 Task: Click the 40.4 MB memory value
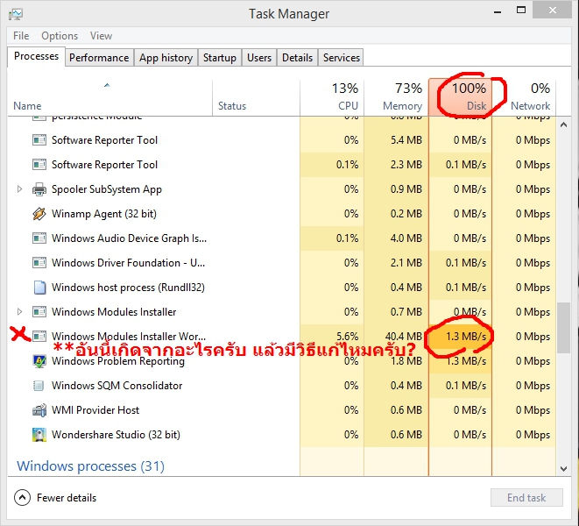coord(403,337)
